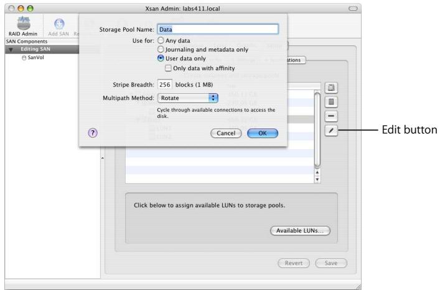Viewport: 440px width, 290px height.
Task: Click the window resize grip corner
Action: point(358,287)
